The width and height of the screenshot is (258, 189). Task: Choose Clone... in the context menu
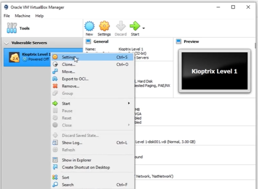(x=92, y=64)
